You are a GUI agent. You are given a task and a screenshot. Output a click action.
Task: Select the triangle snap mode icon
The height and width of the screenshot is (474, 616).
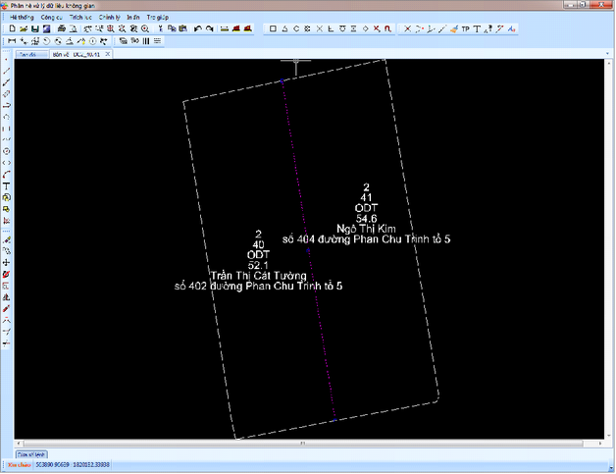click(284, 29)
